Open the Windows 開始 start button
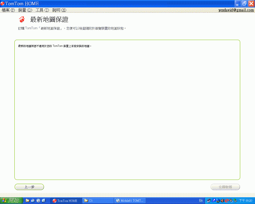255x204 pixels. click(11, 200)
